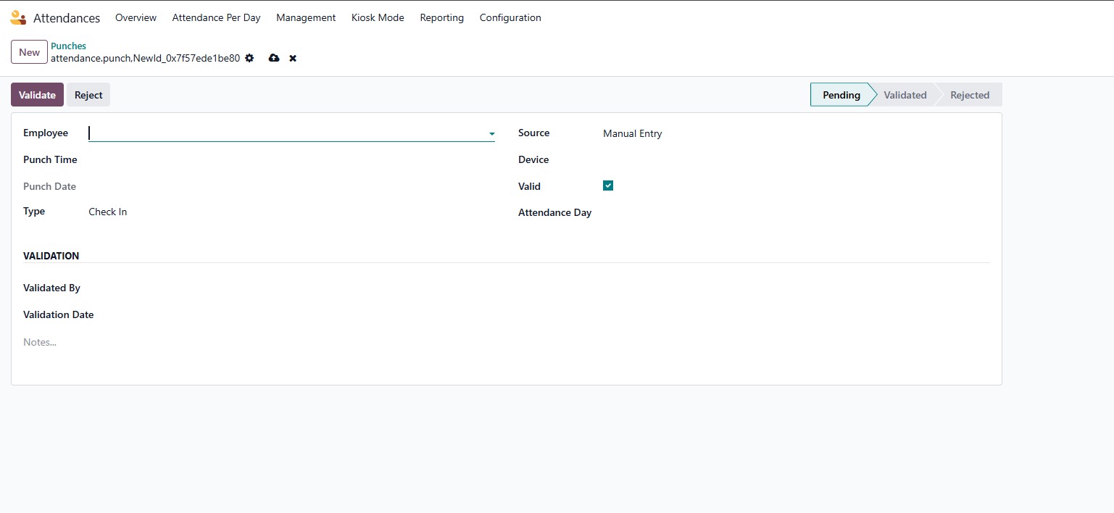
Task: Click into the Notes text field
Action: coord(290,342)
